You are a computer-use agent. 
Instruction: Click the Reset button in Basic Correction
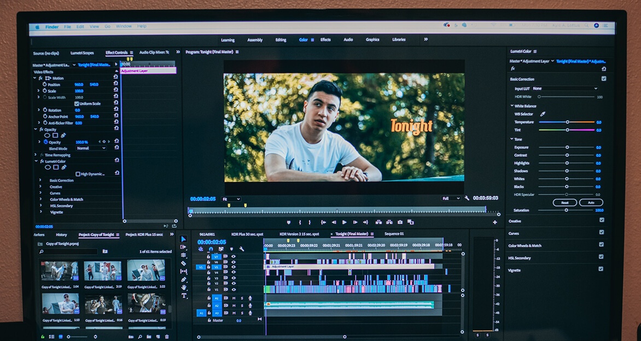tap(564, 202)
